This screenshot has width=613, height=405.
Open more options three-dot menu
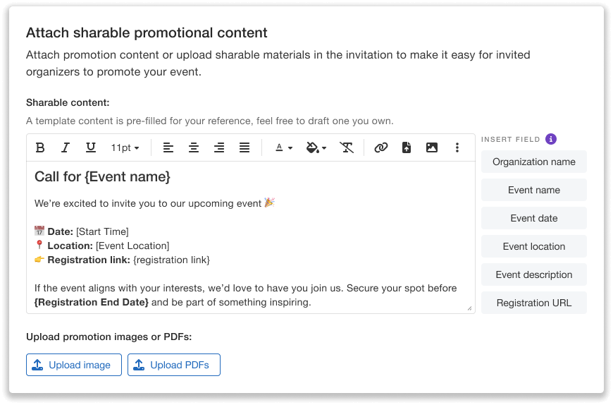(x=457, y=147)
